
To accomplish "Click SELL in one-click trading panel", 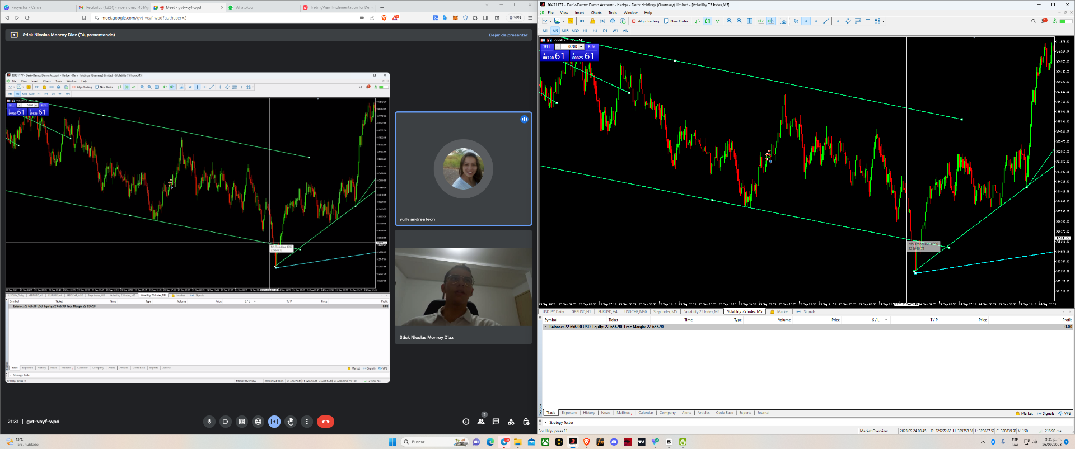I will (547, 46).
